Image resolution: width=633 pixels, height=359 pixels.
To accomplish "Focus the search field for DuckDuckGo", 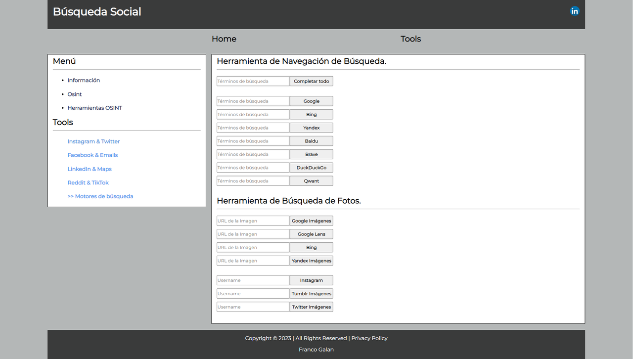I will point(253,168).
